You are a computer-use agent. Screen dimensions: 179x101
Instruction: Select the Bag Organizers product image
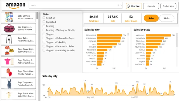pos(9,28)
